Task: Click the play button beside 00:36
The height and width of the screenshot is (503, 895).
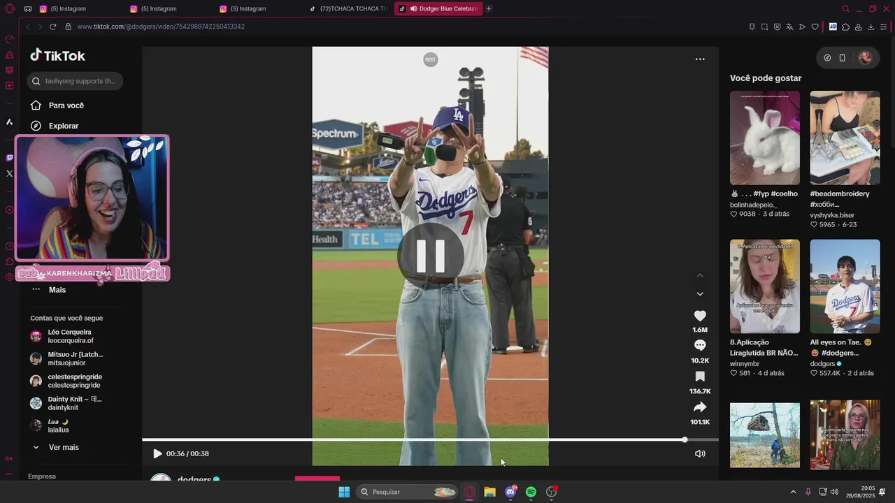Action: tap(157, 453)
